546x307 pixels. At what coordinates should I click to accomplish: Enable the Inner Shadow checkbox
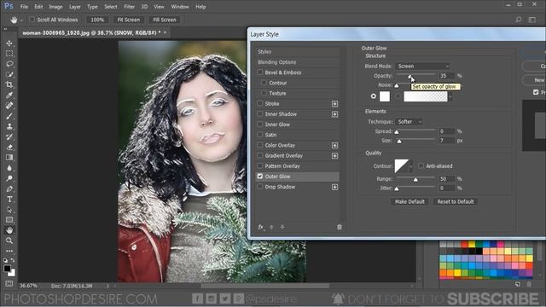259,113
